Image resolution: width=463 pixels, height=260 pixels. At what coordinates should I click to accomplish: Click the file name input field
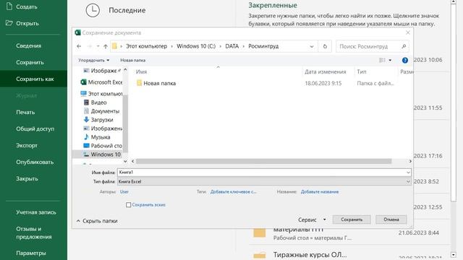tap(261, 173)
